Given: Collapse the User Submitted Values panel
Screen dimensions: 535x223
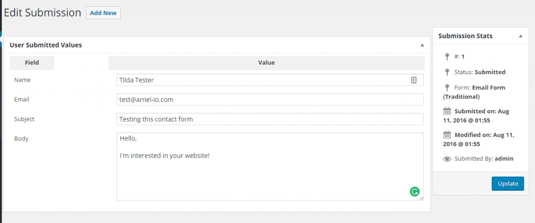Looking at the screenshot, I should pyautogui.click(x=422, y=45).
